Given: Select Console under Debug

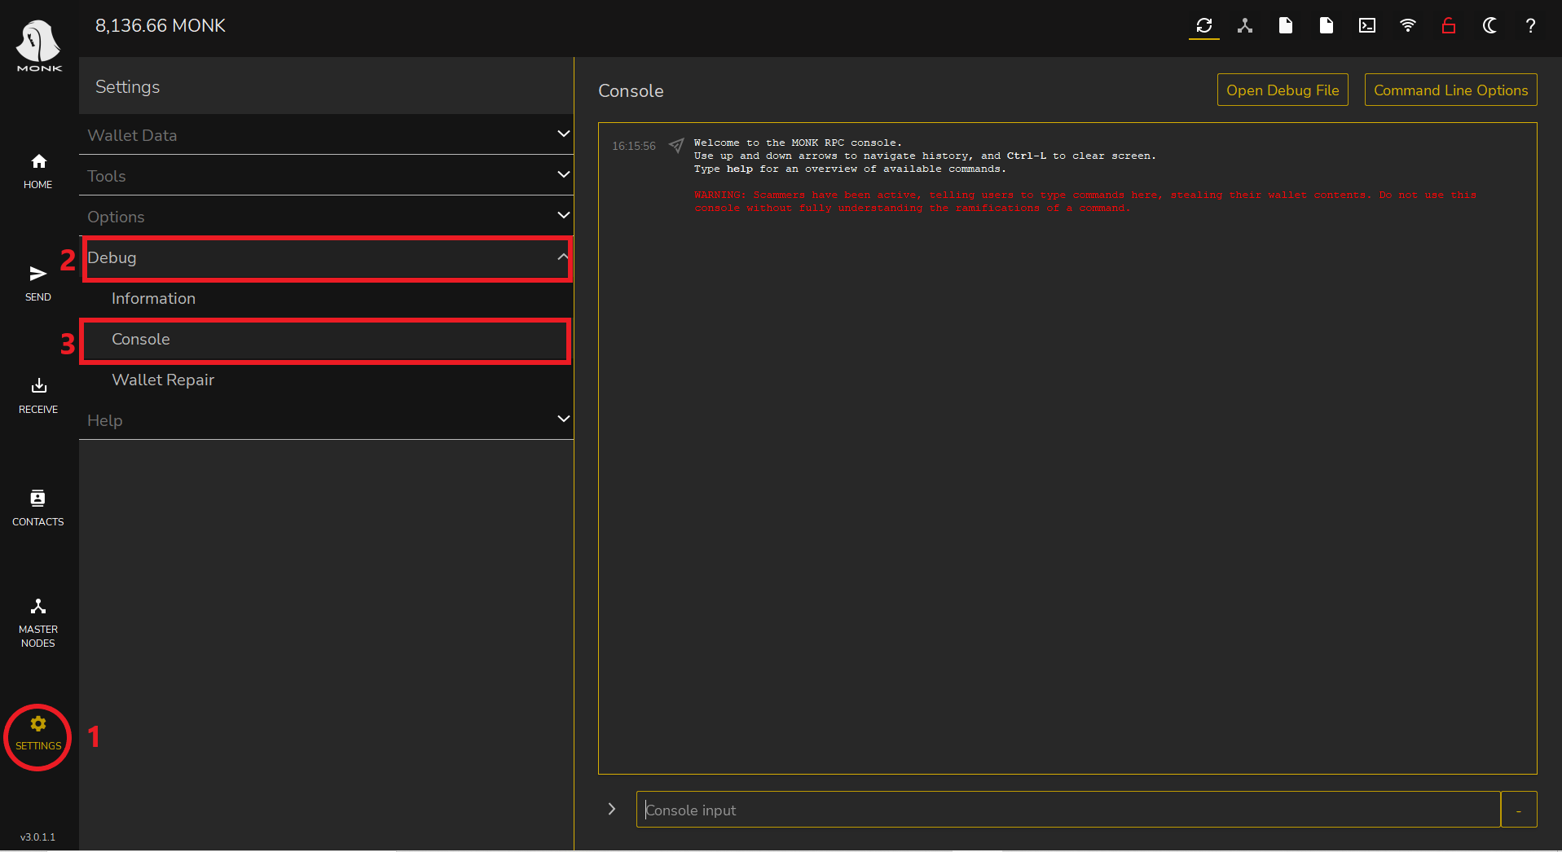Looking at the screenshot, I should click(326, 339).
